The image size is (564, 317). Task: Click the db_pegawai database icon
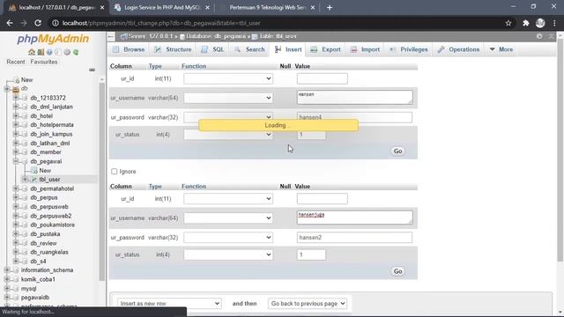pos(25,161)
